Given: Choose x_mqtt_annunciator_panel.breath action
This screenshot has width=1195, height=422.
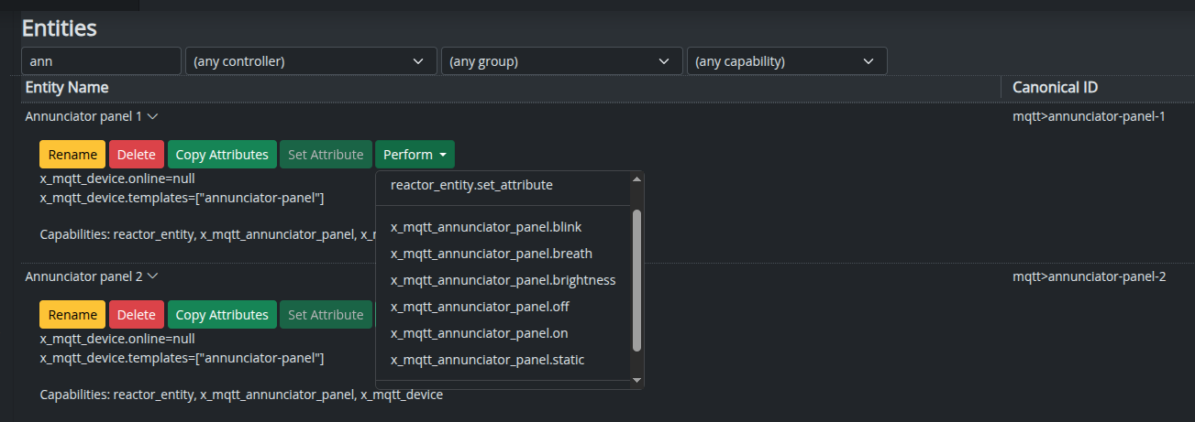Looking at the screenshot, I should coord(491,254).
